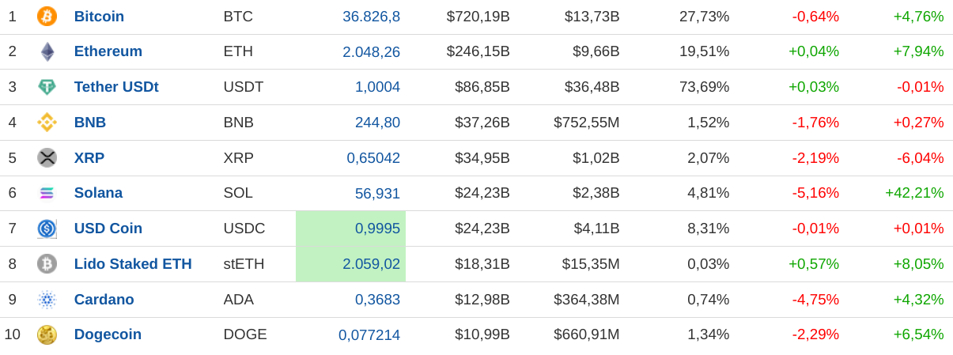Viewport: 953px width, 355px height.
Task: Click the Lido Staked ETH logo icon
Action: point(47,264)
